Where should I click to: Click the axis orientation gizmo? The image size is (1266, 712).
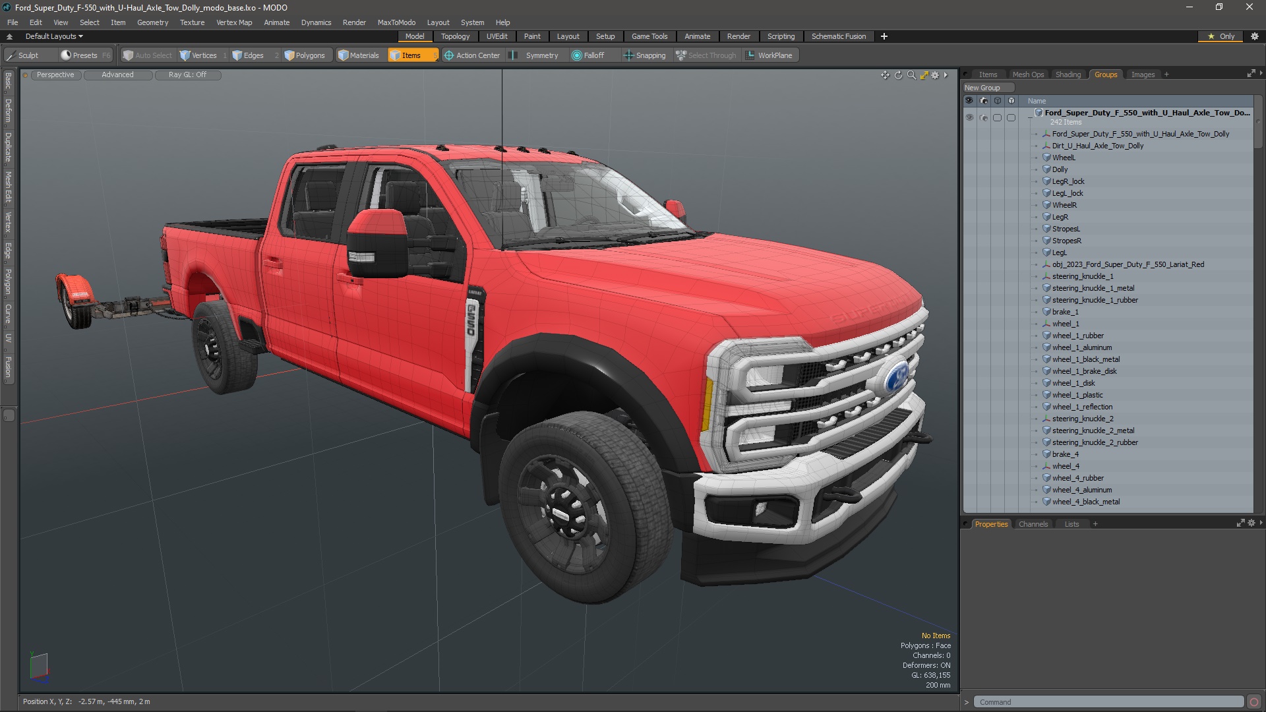[x=38, y=667]
